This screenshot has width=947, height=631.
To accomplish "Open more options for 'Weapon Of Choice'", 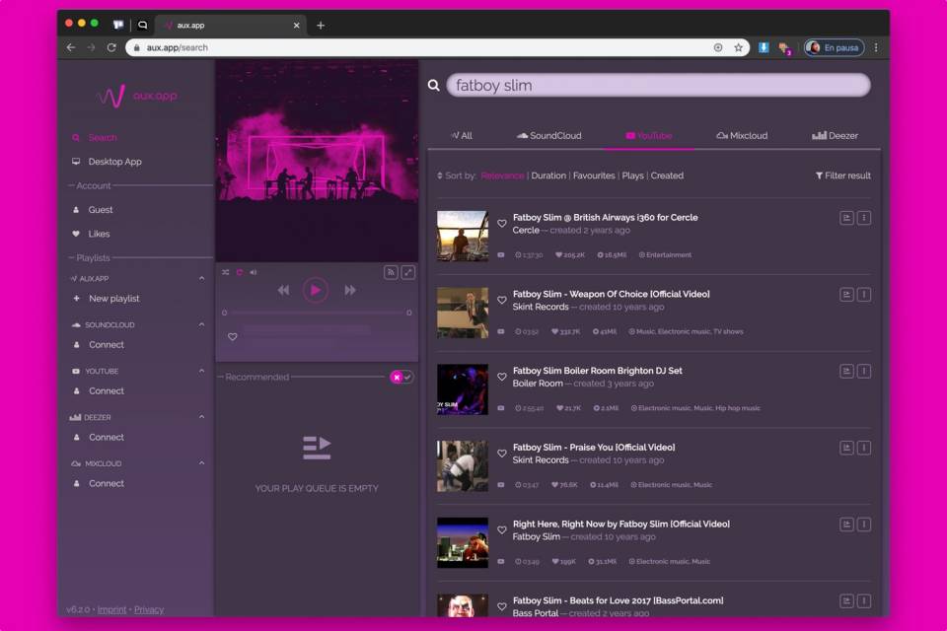I will pos(864,295).
